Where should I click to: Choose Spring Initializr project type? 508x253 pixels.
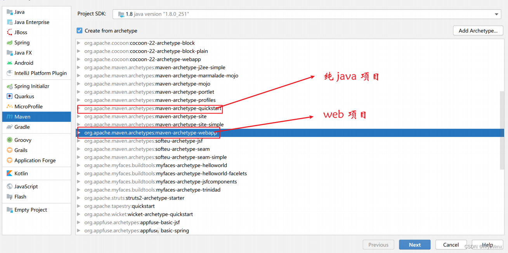pos(36,86)
